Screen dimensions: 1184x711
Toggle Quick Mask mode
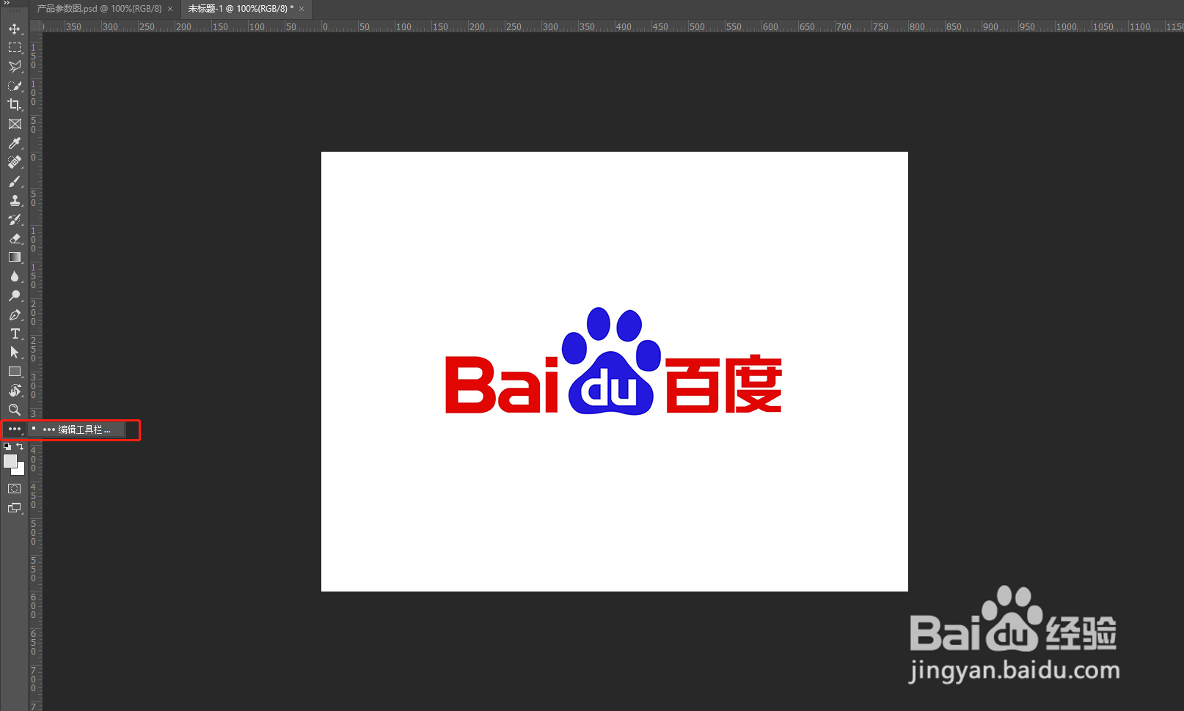[14, 489]
